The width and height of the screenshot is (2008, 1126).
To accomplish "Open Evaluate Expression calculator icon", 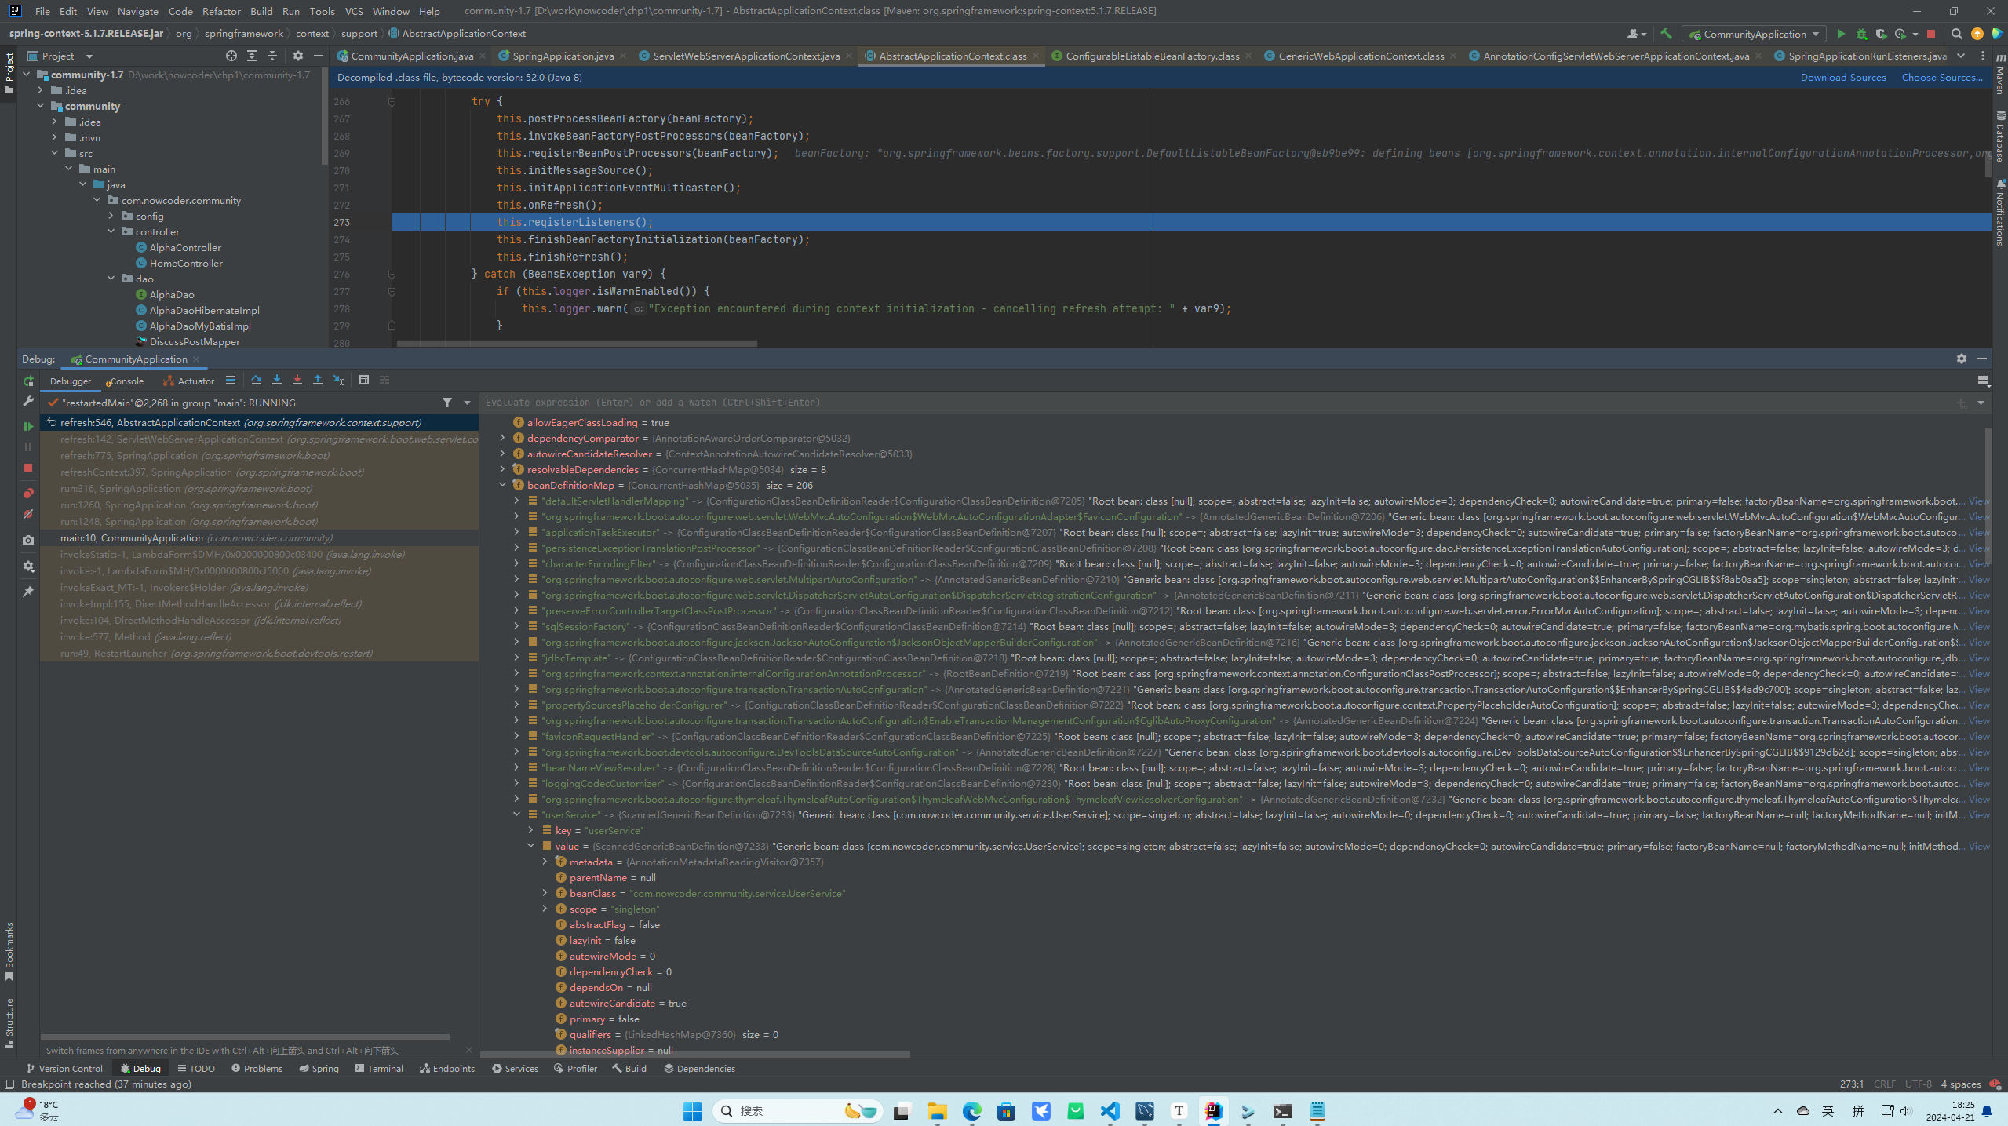I will pyautogui.click(x=364, y=381).
